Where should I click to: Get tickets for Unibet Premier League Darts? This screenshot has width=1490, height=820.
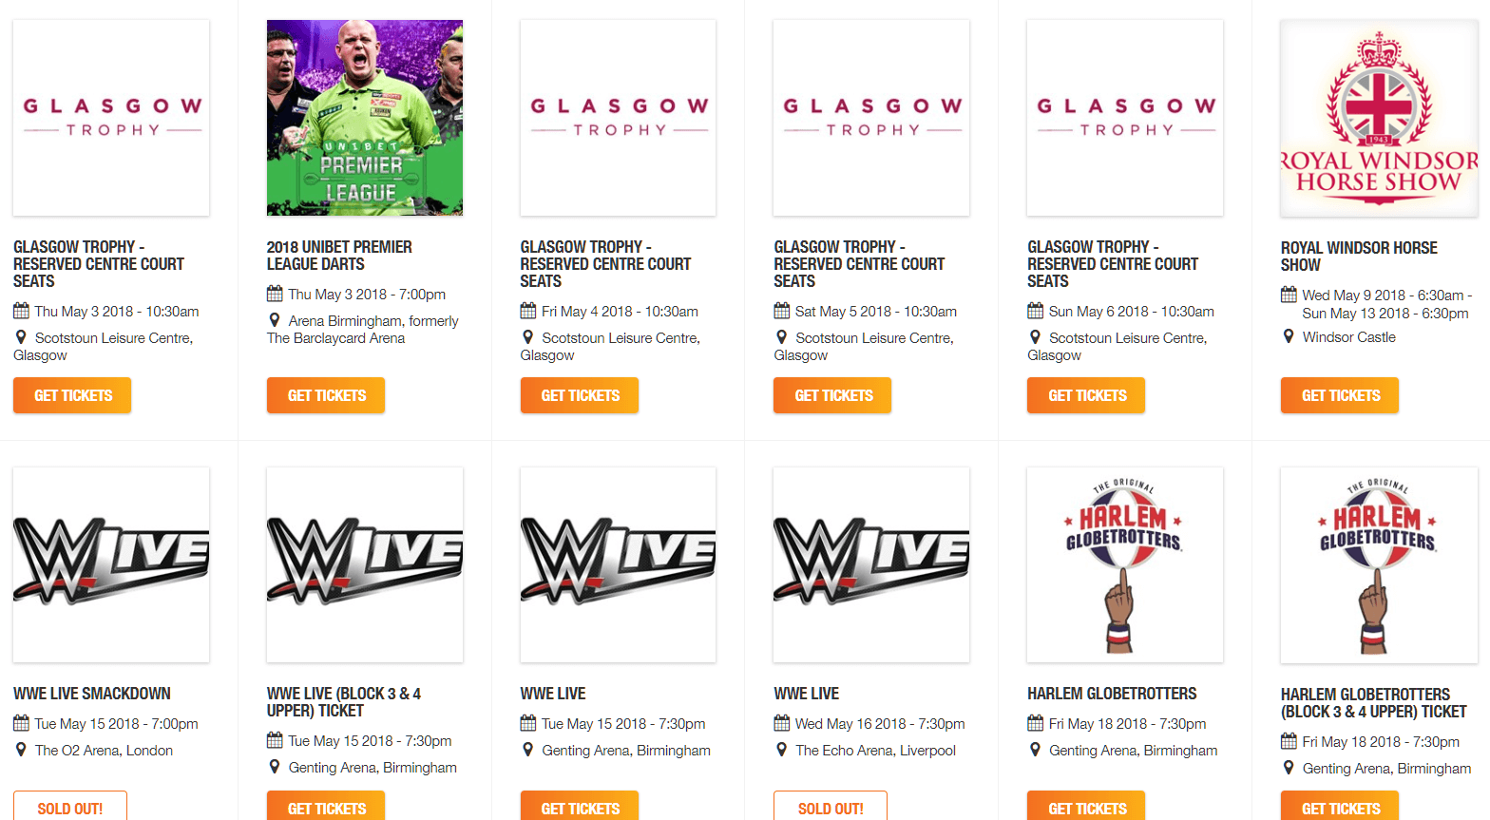click(326, 395)
